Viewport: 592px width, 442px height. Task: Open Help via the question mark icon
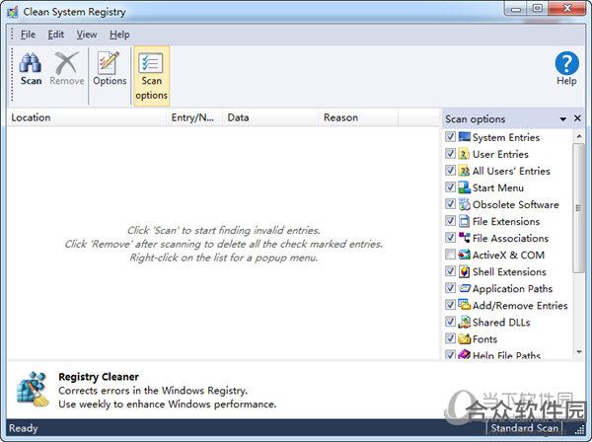(x=566, y=69)
